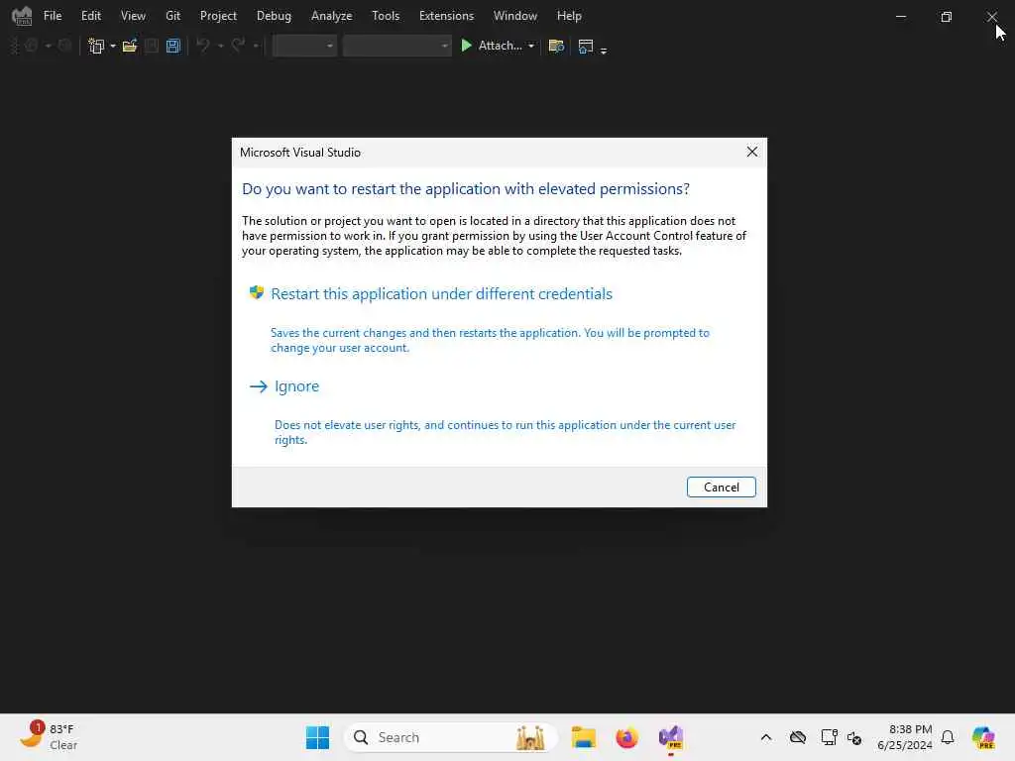1015x761 pixels.
Task: Restore down the Visual Studio window
Action: [947, 16]
